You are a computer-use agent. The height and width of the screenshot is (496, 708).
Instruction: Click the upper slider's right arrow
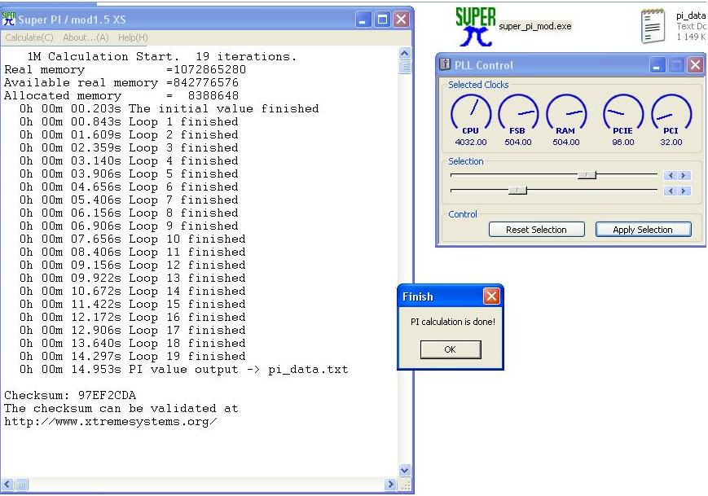[x=684, y=176]
